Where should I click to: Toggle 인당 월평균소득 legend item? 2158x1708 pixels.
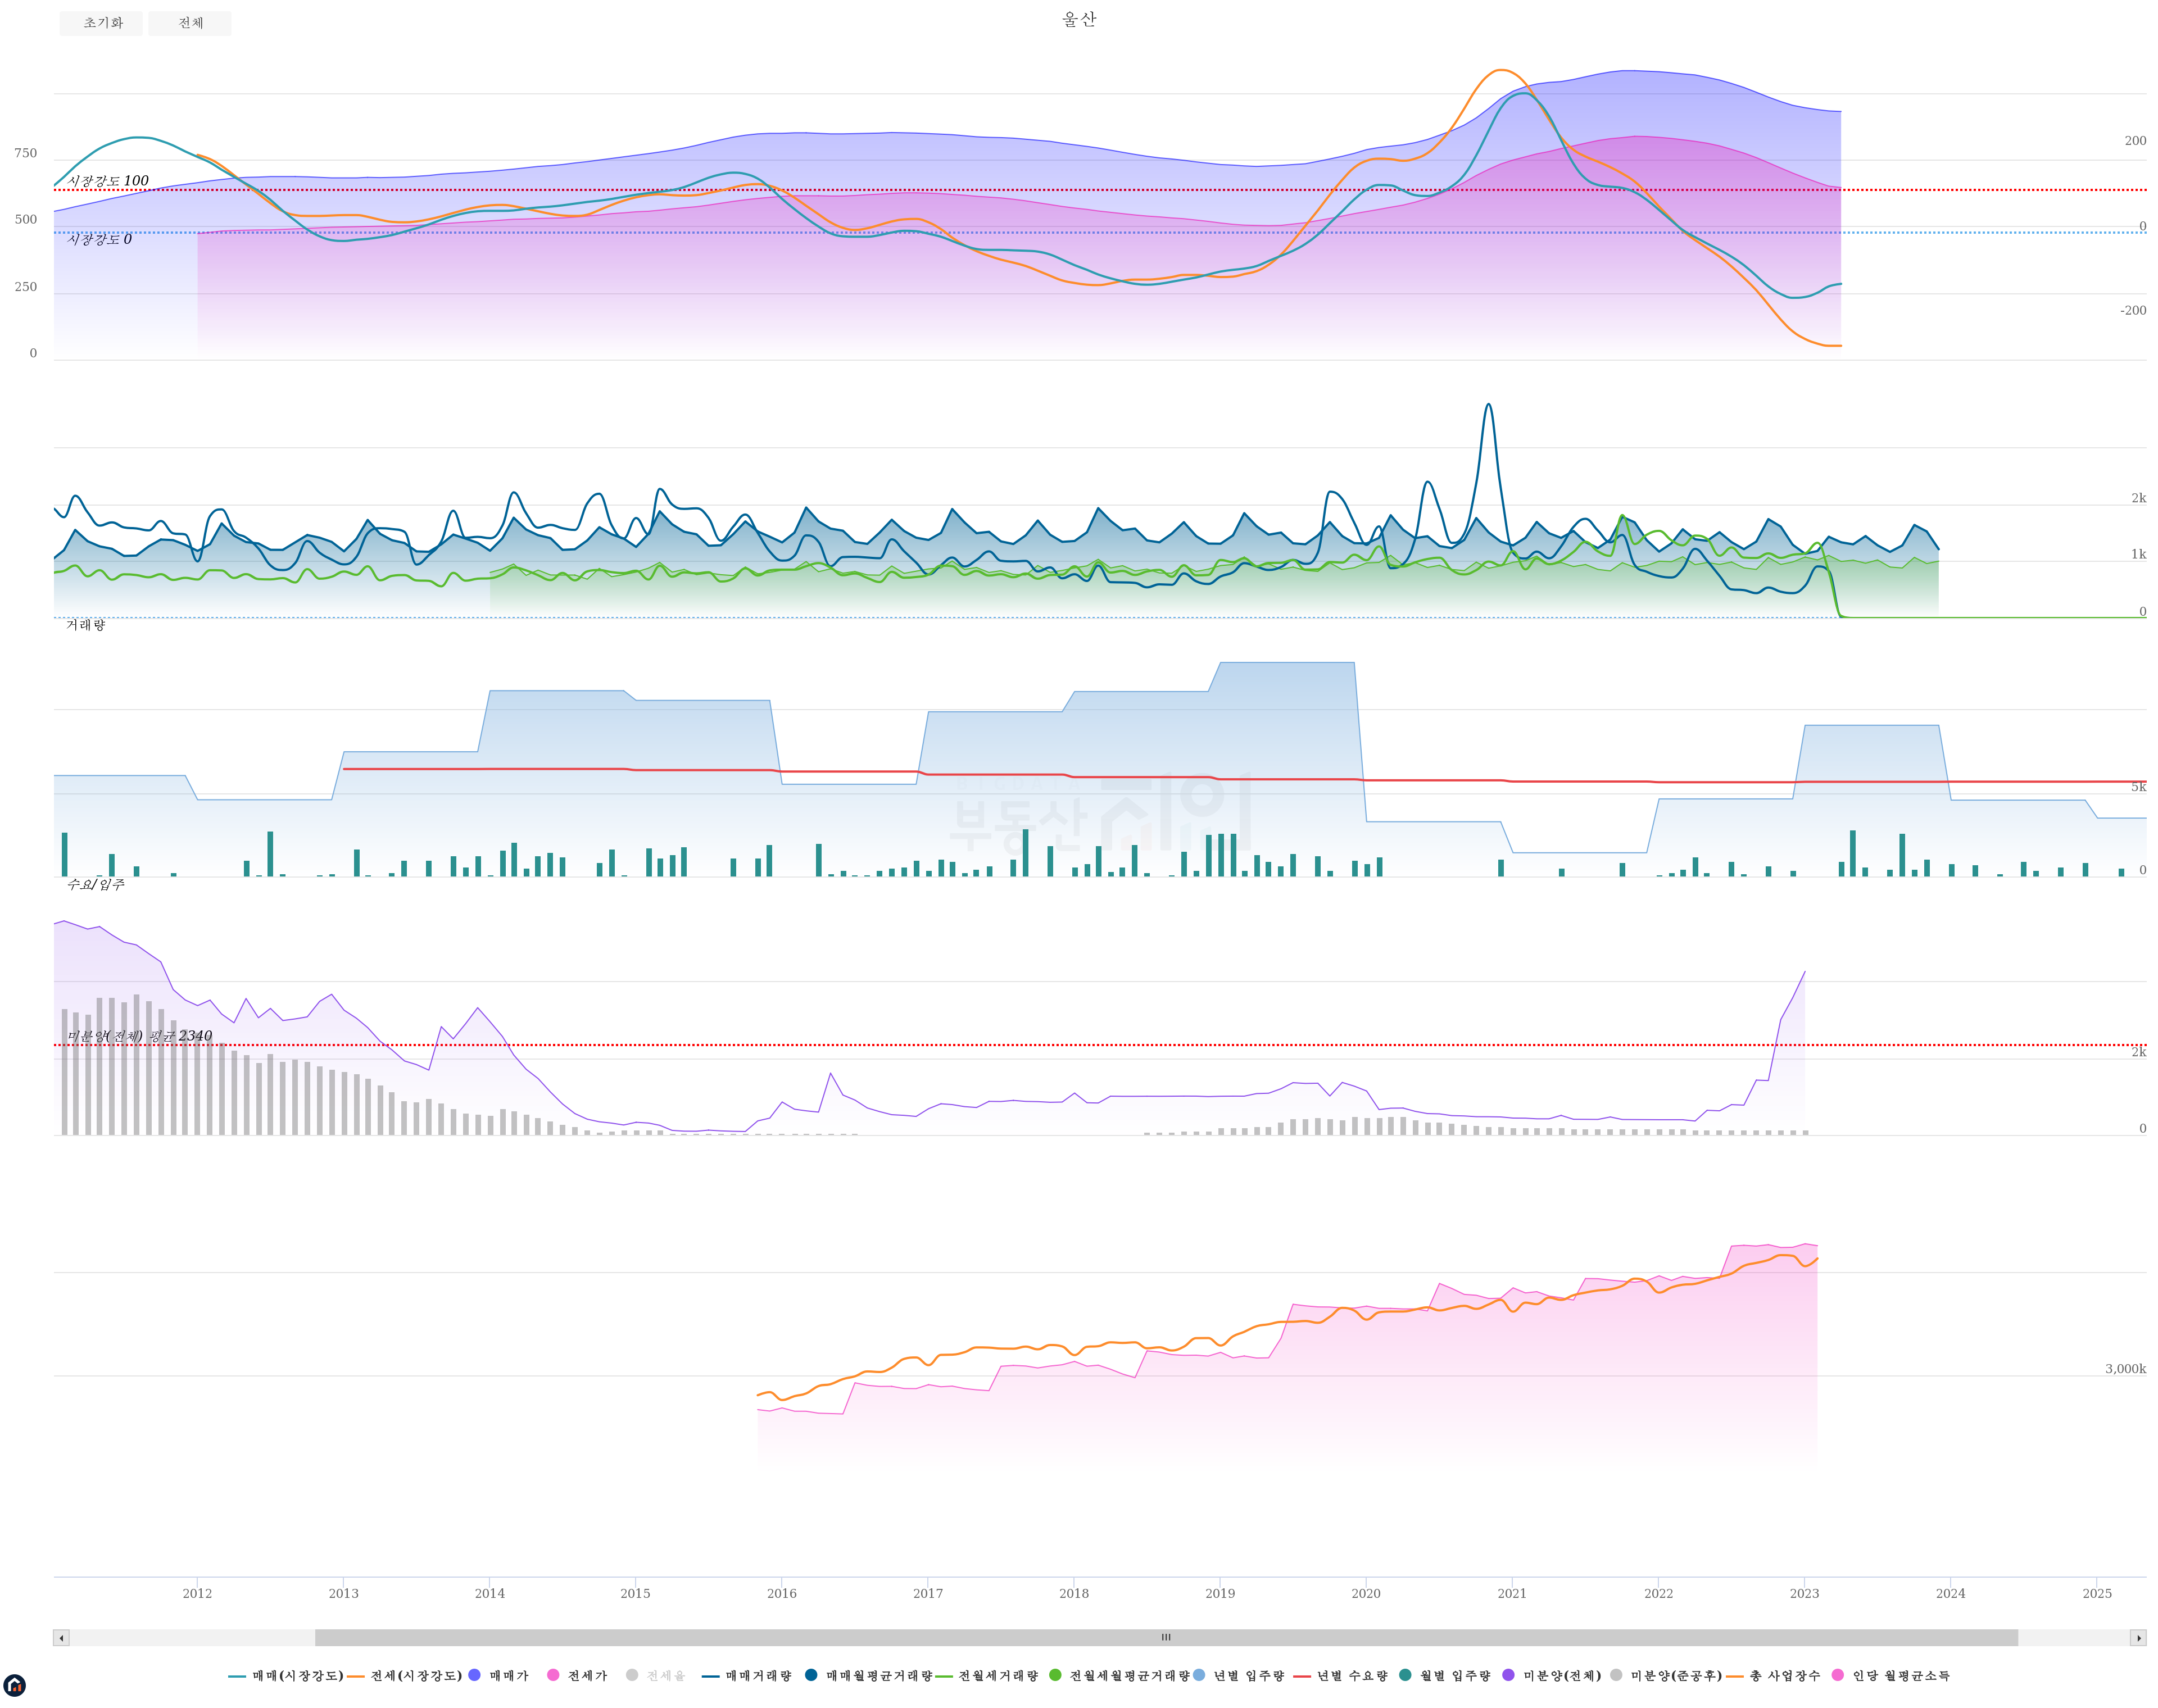[1900, 1675]
